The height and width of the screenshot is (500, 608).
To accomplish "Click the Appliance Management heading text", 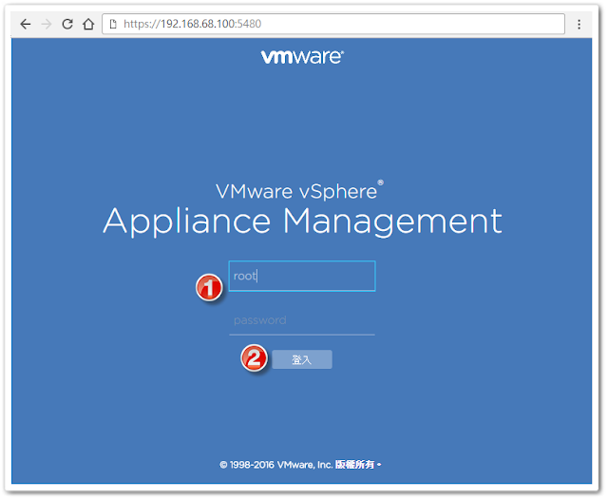I will coord(302,221).
